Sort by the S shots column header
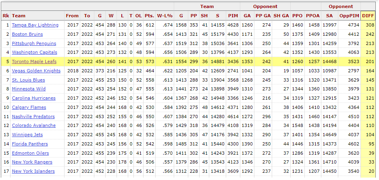This screenshot has height=180, width=379. pyautogui.click(x=218, y=16)
